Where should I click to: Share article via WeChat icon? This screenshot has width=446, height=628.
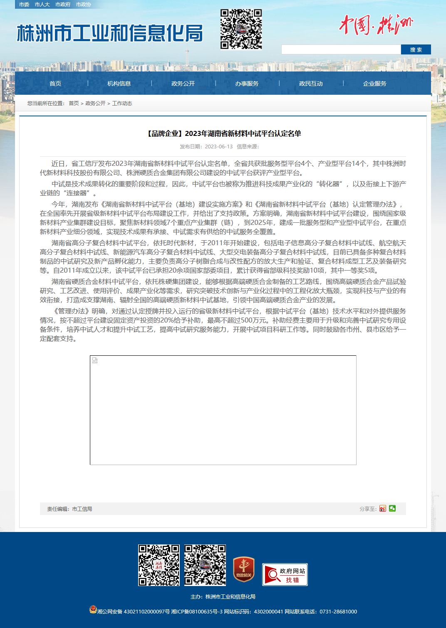(x=392, y=509)
